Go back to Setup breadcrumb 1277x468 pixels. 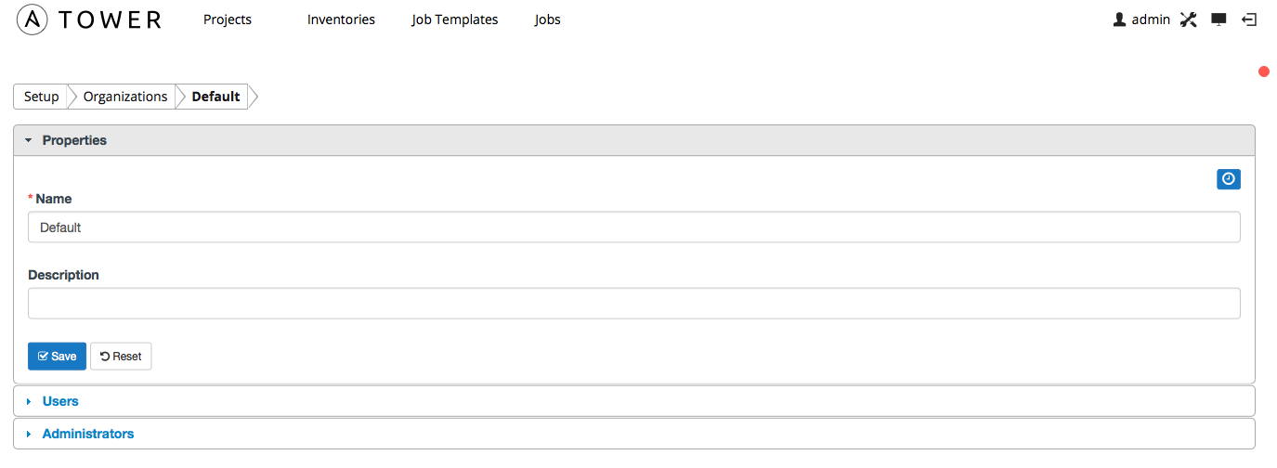tap(41, 97)
